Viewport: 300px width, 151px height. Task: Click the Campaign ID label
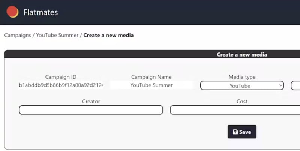61,77
